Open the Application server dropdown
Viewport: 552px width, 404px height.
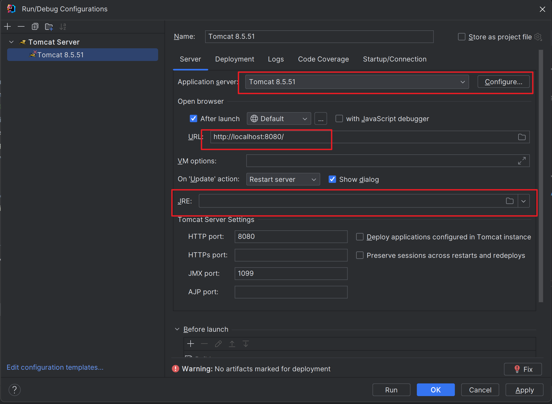(x=357, y=82)
